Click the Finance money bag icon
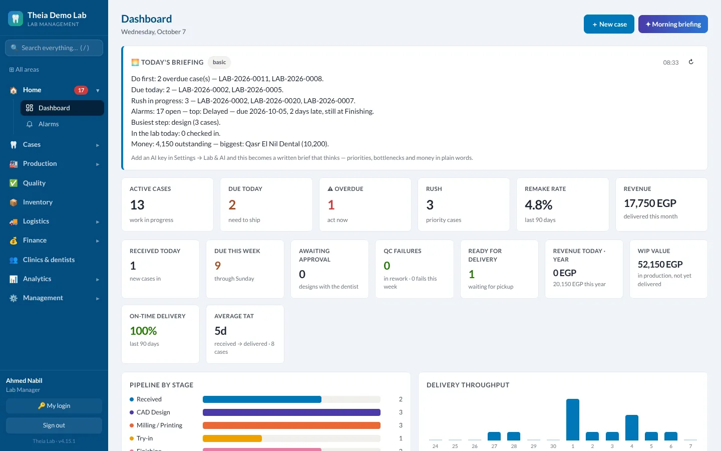The image size is (721, 451). point(14,241)
